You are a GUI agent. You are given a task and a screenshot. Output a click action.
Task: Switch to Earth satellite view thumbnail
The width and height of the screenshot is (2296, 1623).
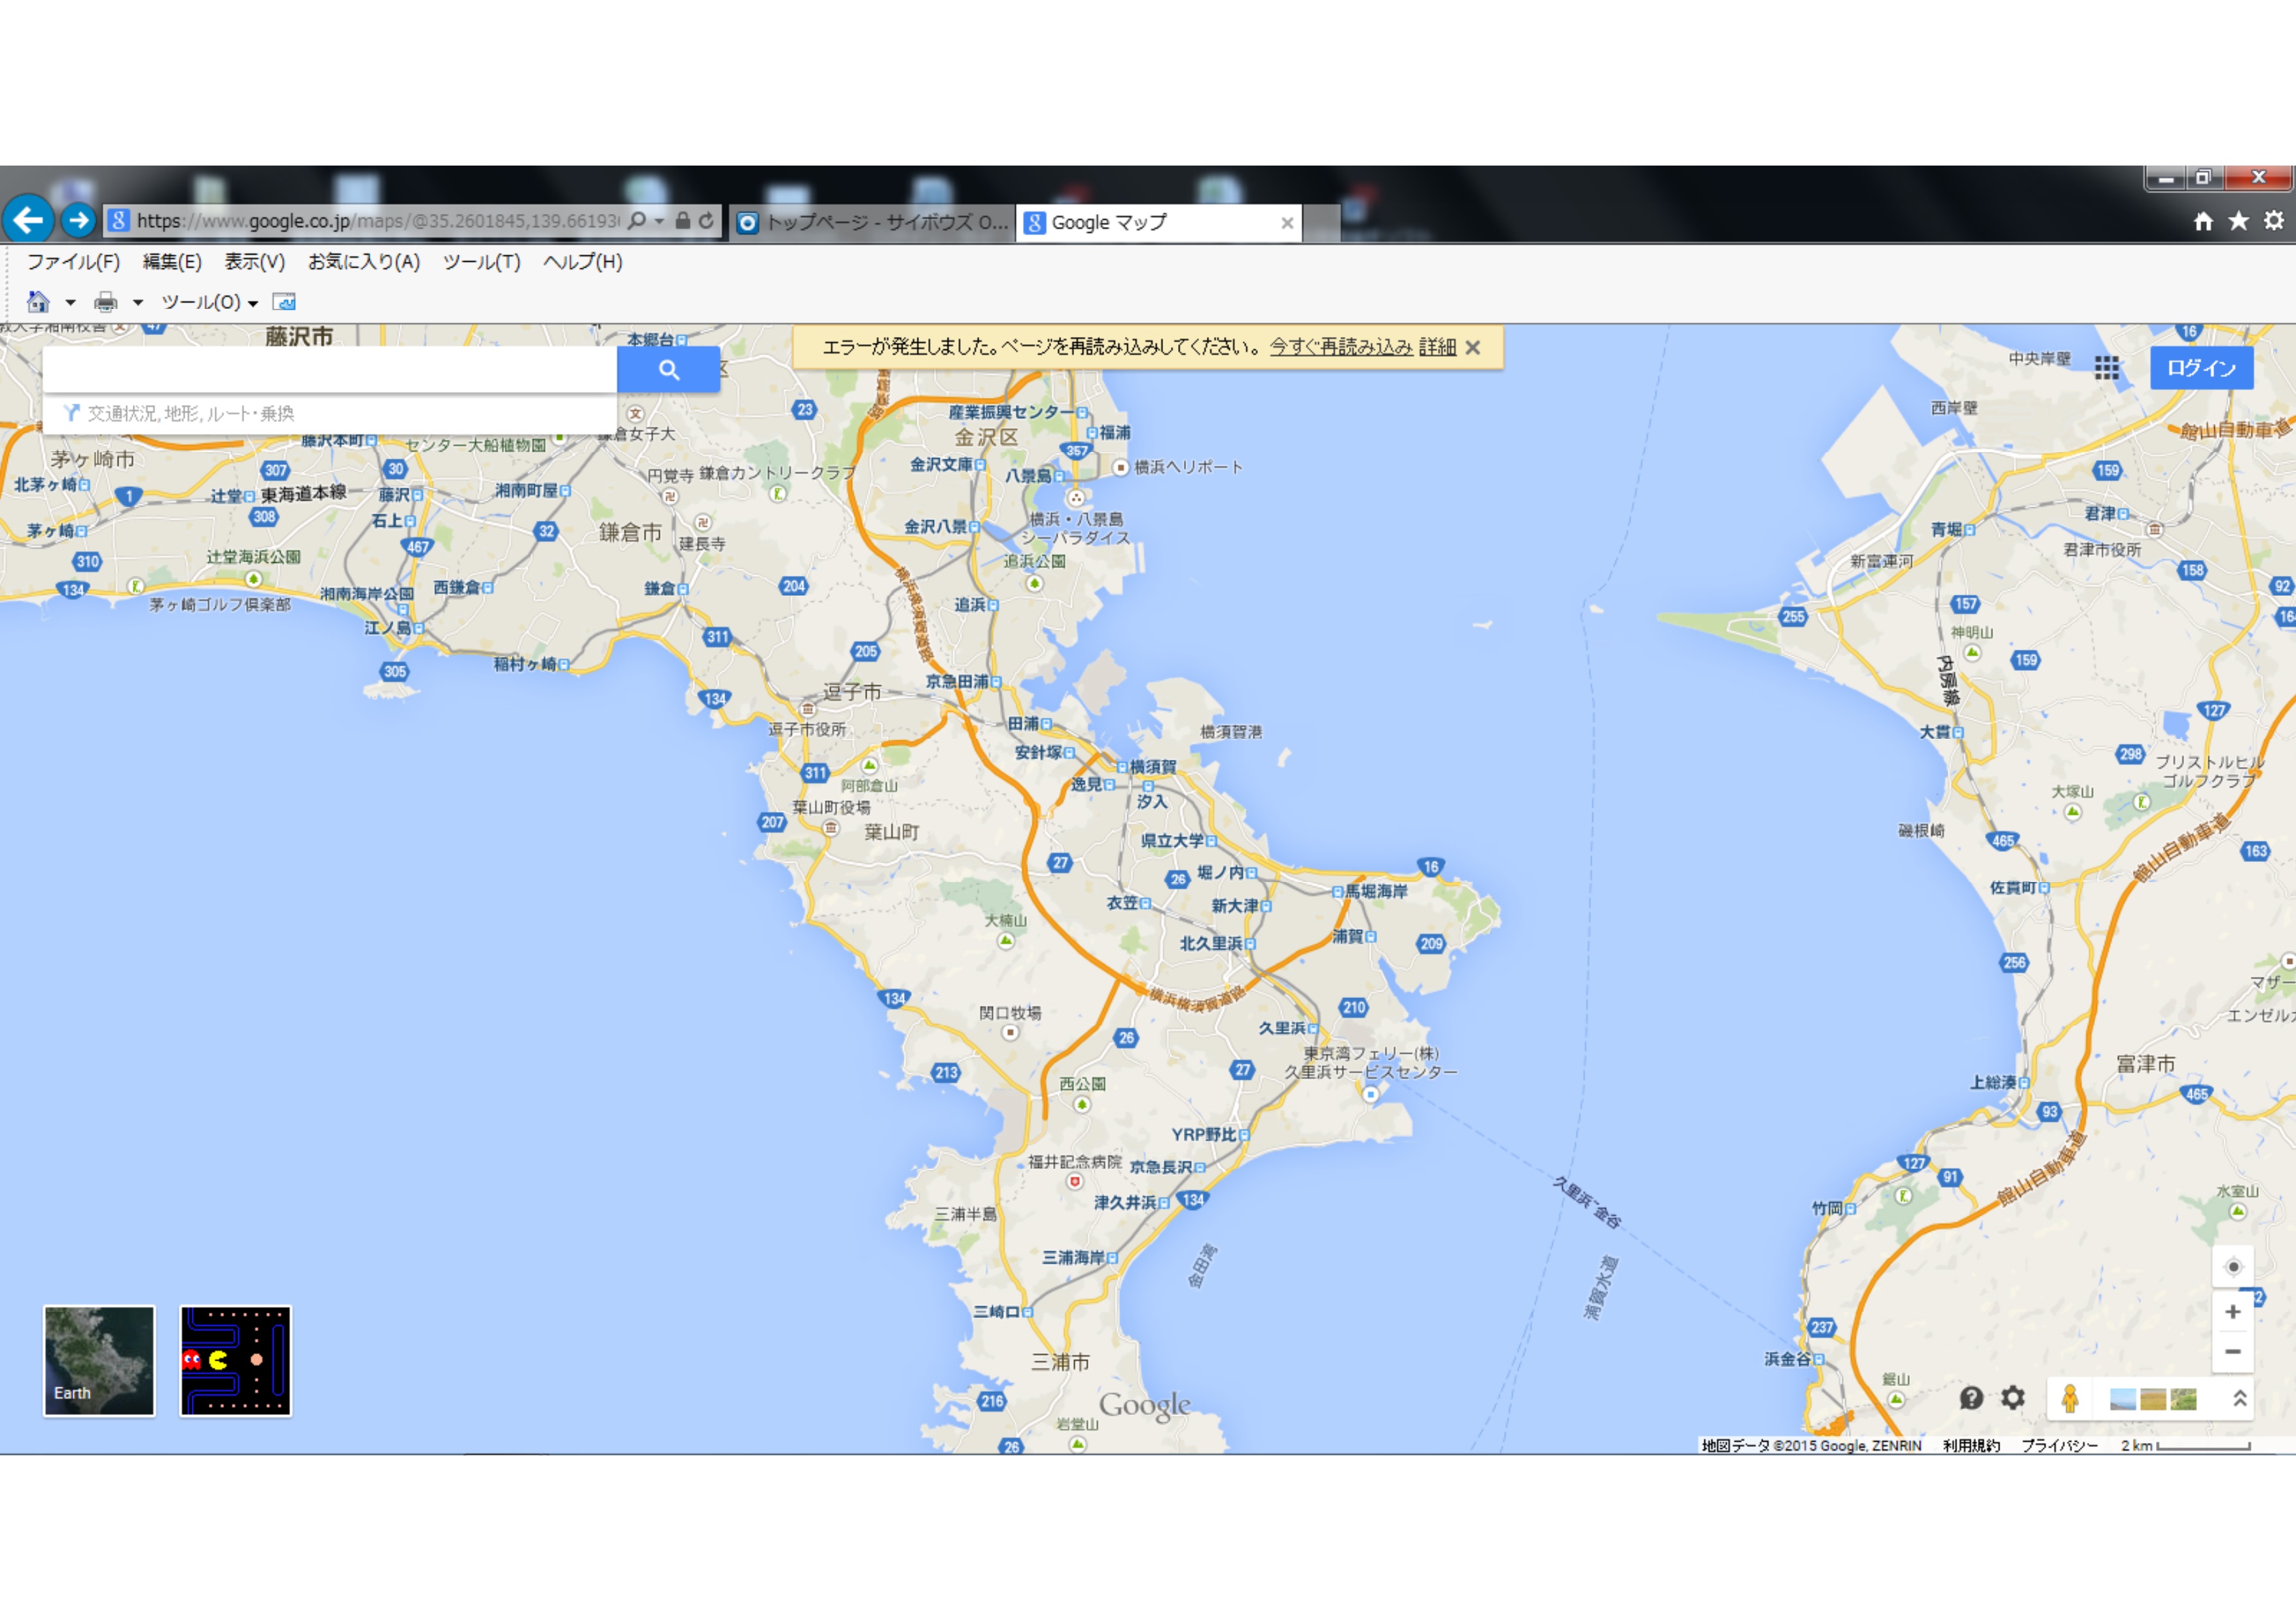[x=99, y=1360]
